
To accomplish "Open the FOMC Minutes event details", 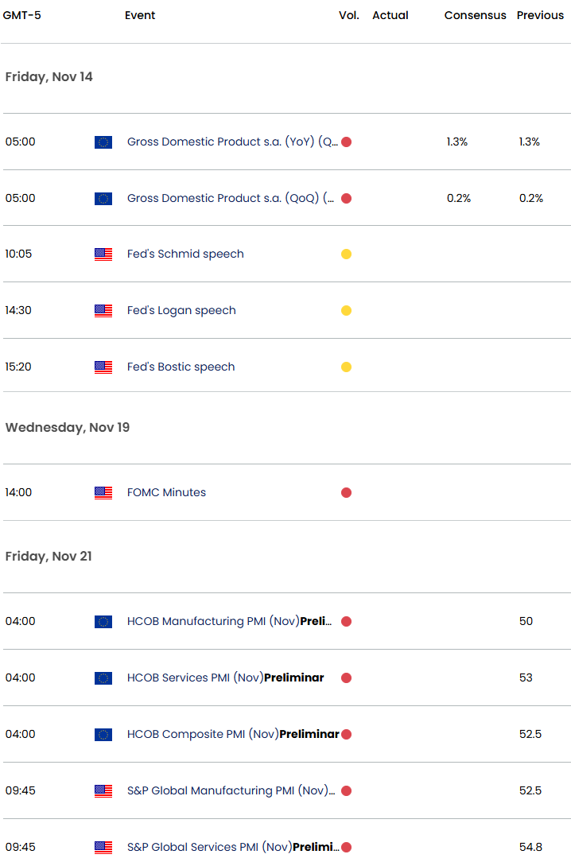I will click(x=166, y=493).
